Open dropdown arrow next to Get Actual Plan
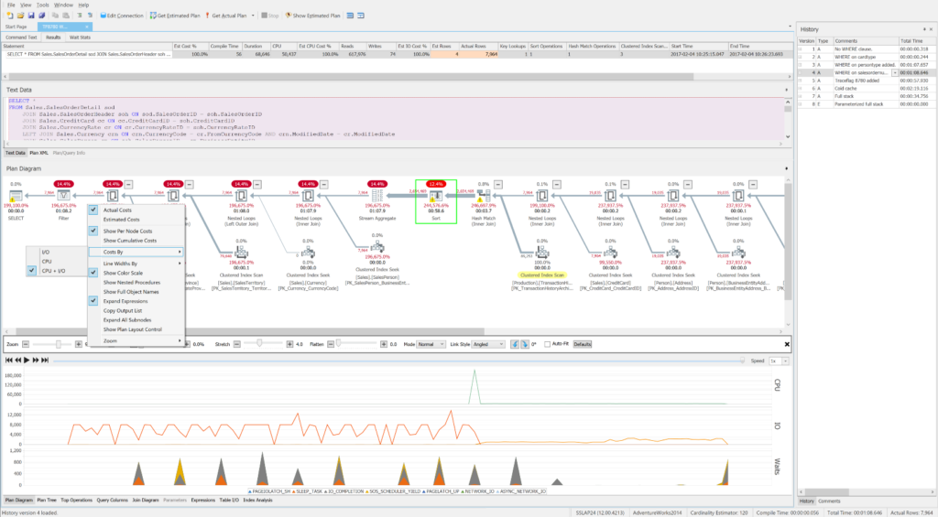This screenshot has height=517, width=938. [253, 16]
